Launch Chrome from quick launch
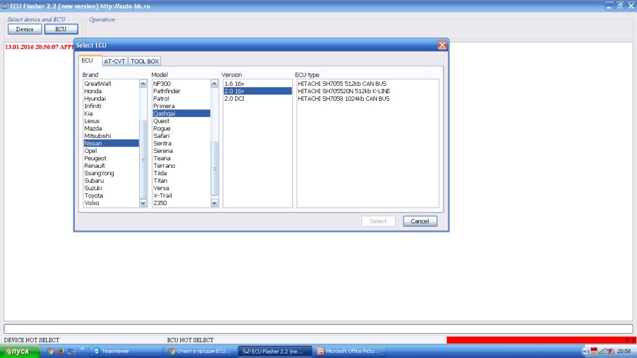 tap(50, 351)
